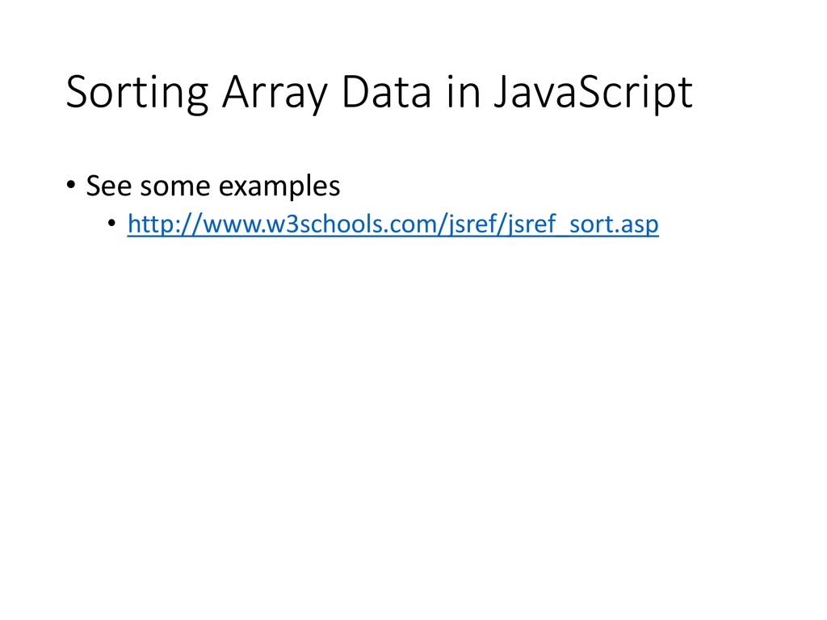
Task: Click the sub-bullet dot before the URL
Action: click(111, 223)
